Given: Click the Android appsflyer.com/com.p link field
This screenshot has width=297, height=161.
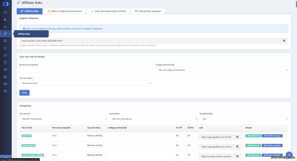Looking at the screenshot, I should click(x=216, y=146).
